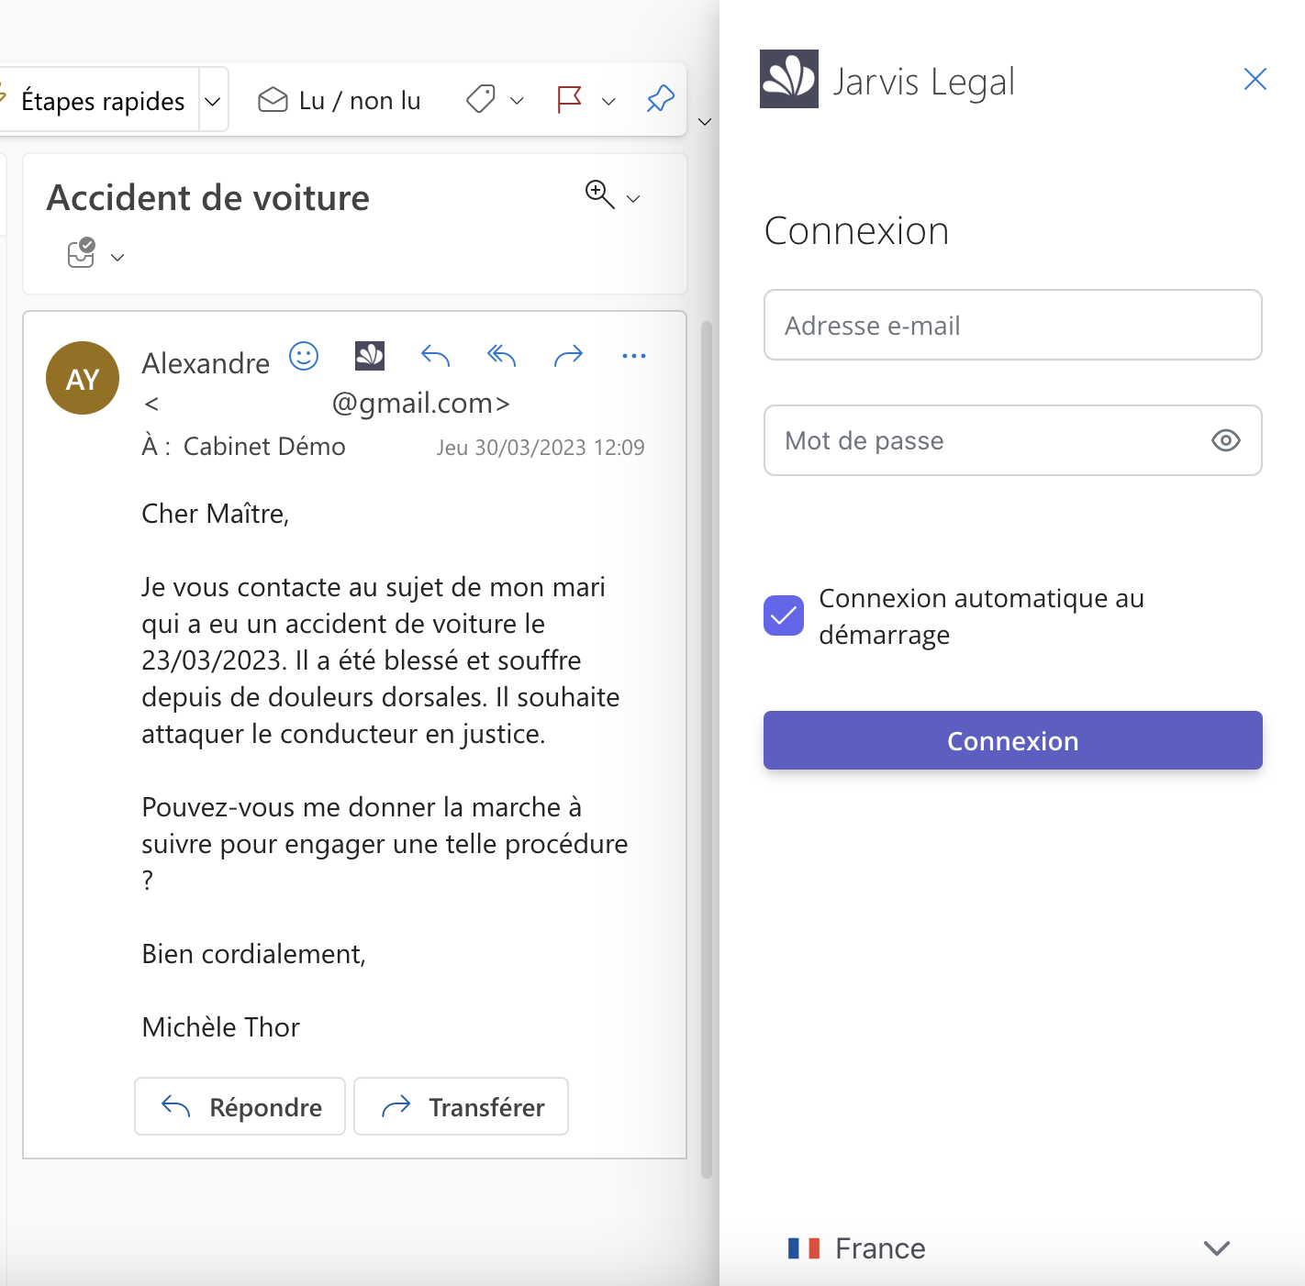Expand the Étapes rapides dropdown arrow
Viewport: 1305px width, 1286px height.
tap(212, 100)
